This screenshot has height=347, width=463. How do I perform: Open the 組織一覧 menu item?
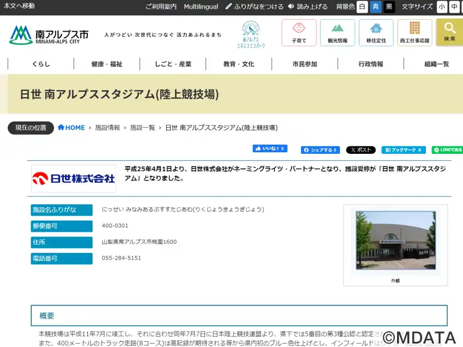pyautogui.click(x=436, y=64)
